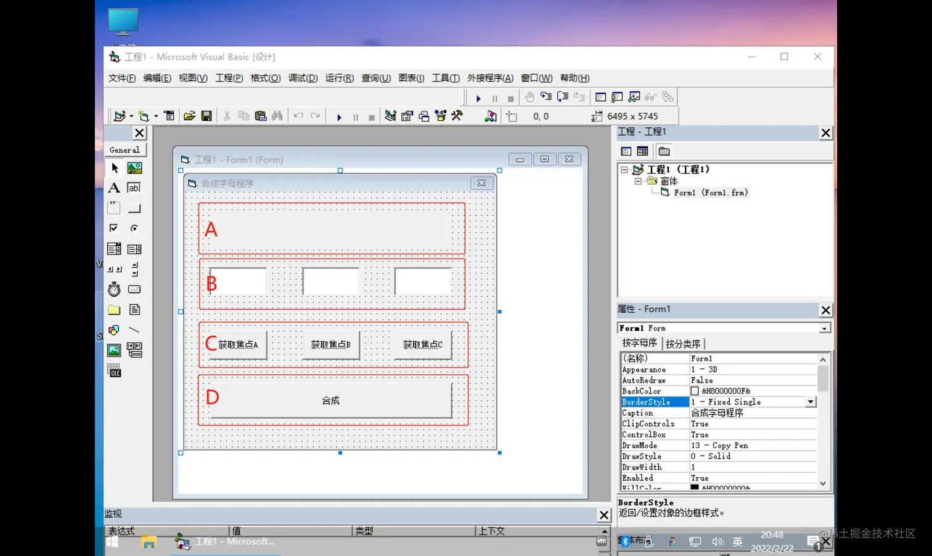The width and height of the screenshot is (932, 556).
Task: Open the Object Browser from the toolbar
Action: point(441,116)
